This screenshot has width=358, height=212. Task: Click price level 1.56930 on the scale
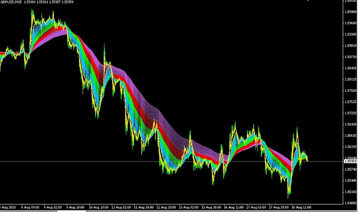click(351, 124)
